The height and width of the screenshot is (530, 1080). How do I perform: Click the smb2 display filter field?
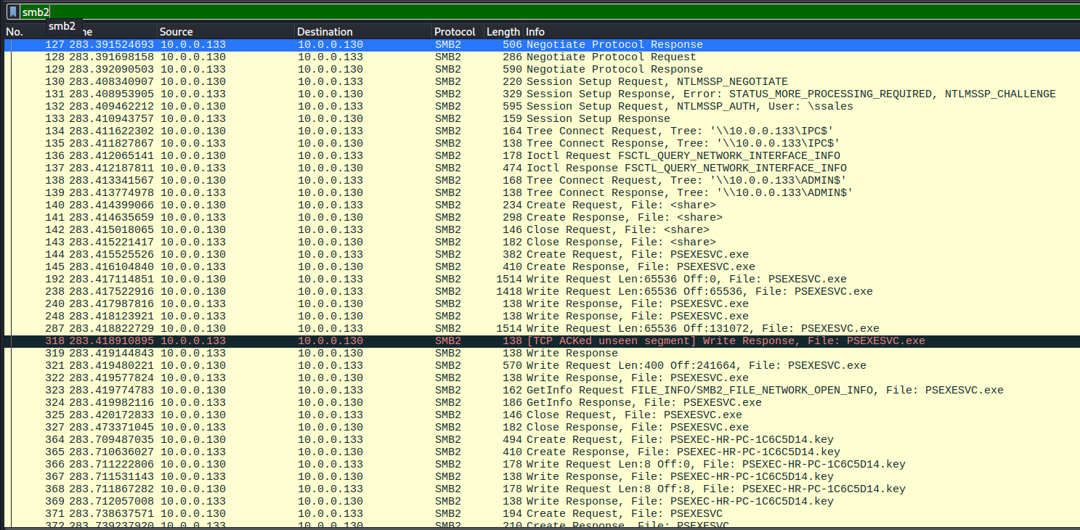(548, 12)
